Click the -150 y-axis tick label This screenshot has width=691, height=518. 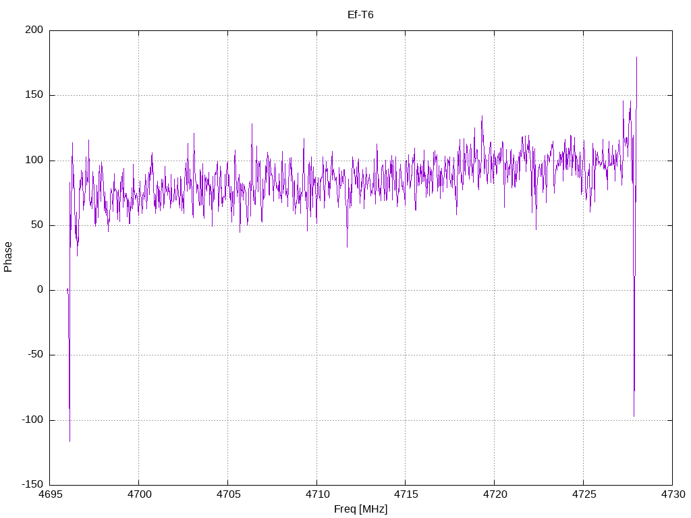point(32,484)
